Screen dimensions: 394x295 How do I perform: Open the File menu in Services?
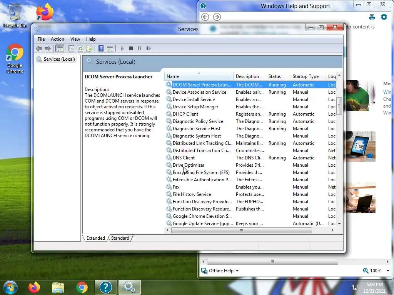41,39
